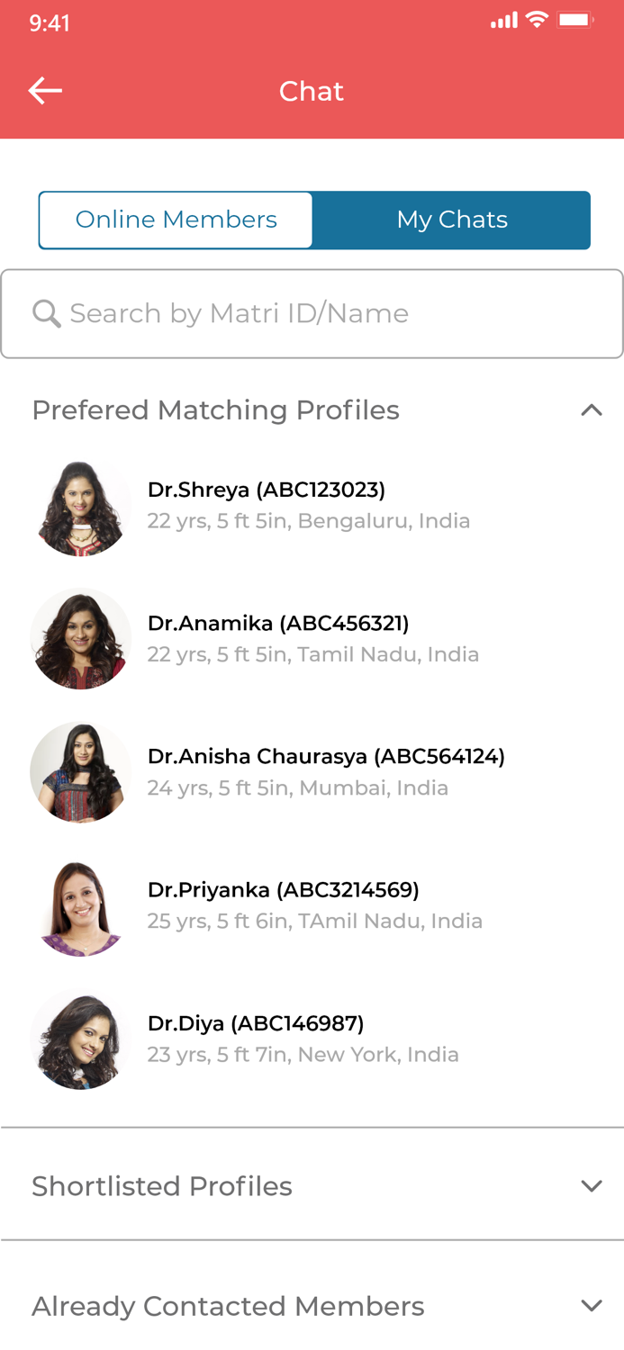Open Dr.Diya's profile photo
This screenshot has width=624, height=1350.
click(81, 1039)
